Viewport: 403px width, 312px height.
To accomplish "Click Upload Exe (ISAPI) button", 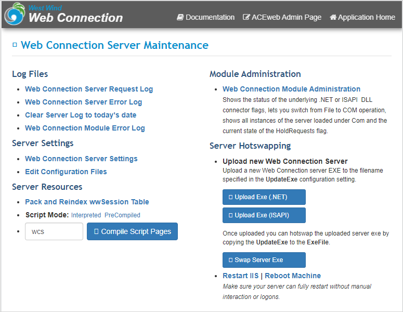I will (264, 215).
